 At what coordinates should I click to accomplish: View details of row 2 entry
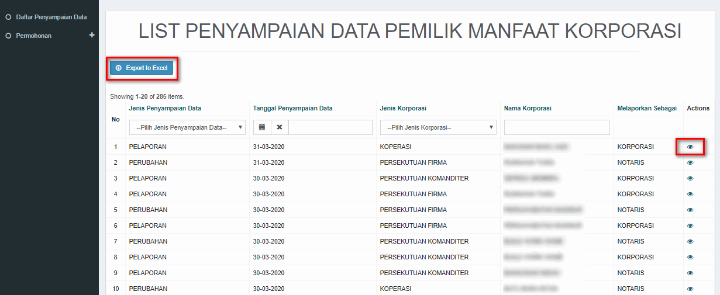(690, 162)
